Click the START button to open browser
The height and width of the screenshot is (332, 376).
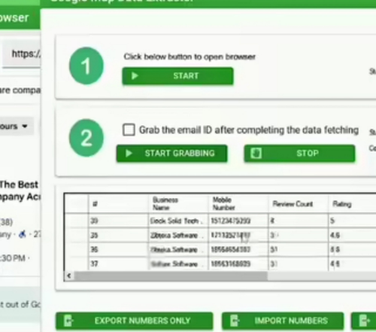(177, 76)
